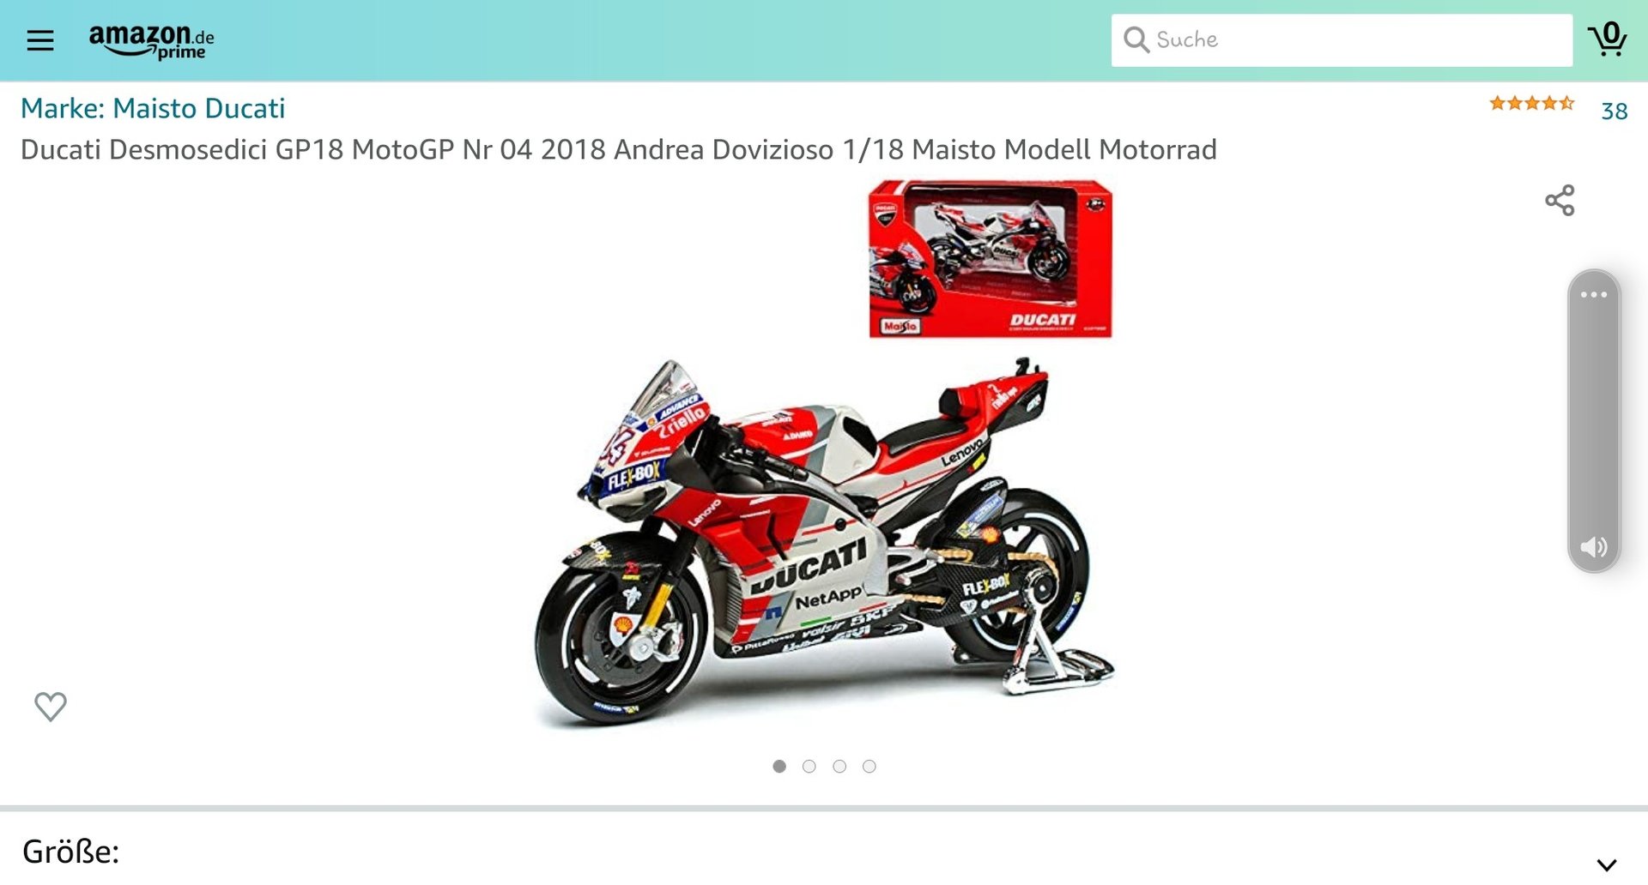Image resolution: width=1648 pixels, height=885 pixels.
Task: Share this product via share icon
Action: (x=1560, y=201)
